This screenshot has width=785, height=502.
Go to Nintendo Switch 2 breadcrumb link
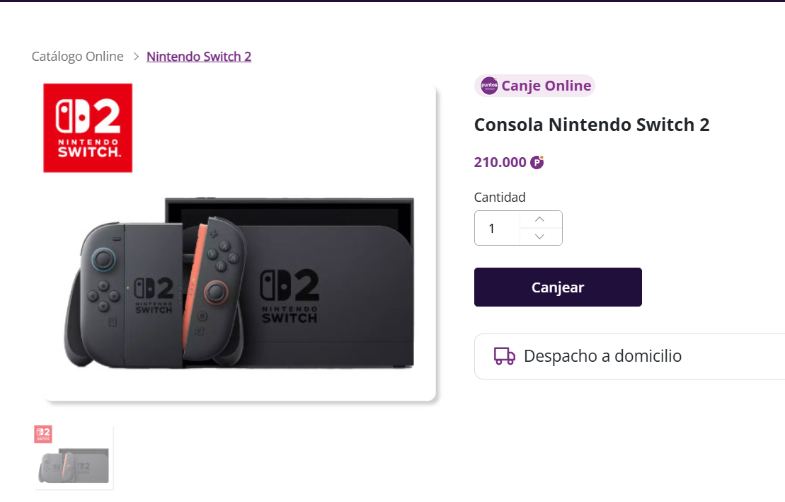pyautogui.click(x=199, y=57)
